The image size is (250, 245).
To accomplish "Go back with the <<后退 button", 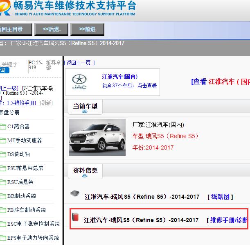I will click(51, 29).
